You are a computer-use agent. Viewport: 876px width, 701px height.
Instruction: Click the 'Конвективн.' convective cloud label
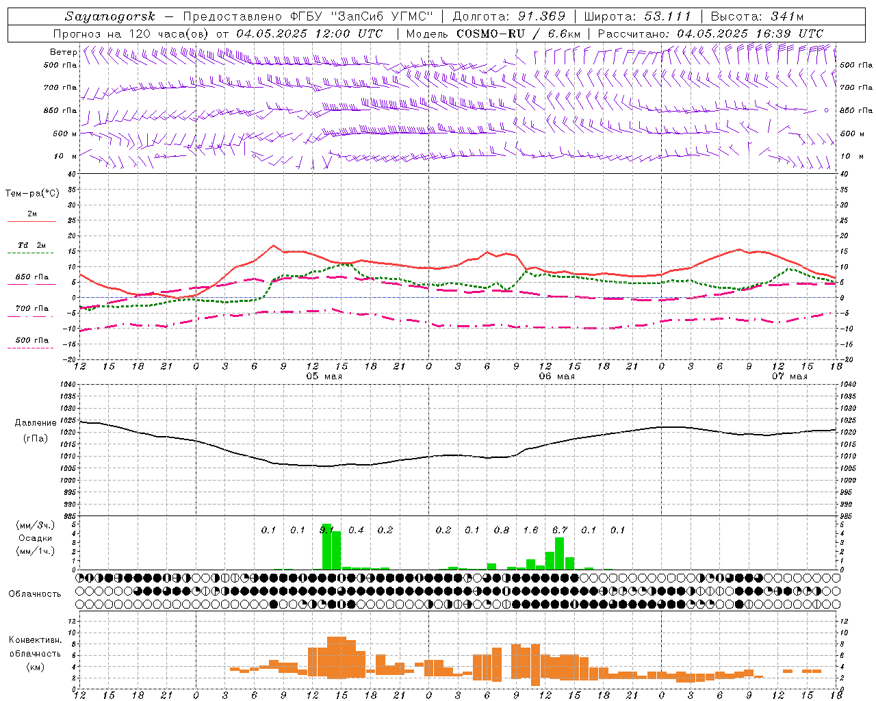tap(36, 640)
